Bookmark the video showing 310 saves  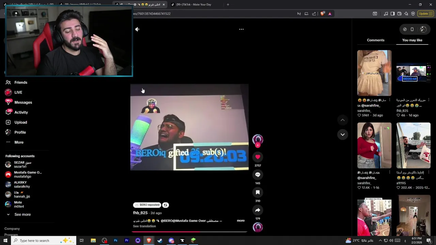258,192
